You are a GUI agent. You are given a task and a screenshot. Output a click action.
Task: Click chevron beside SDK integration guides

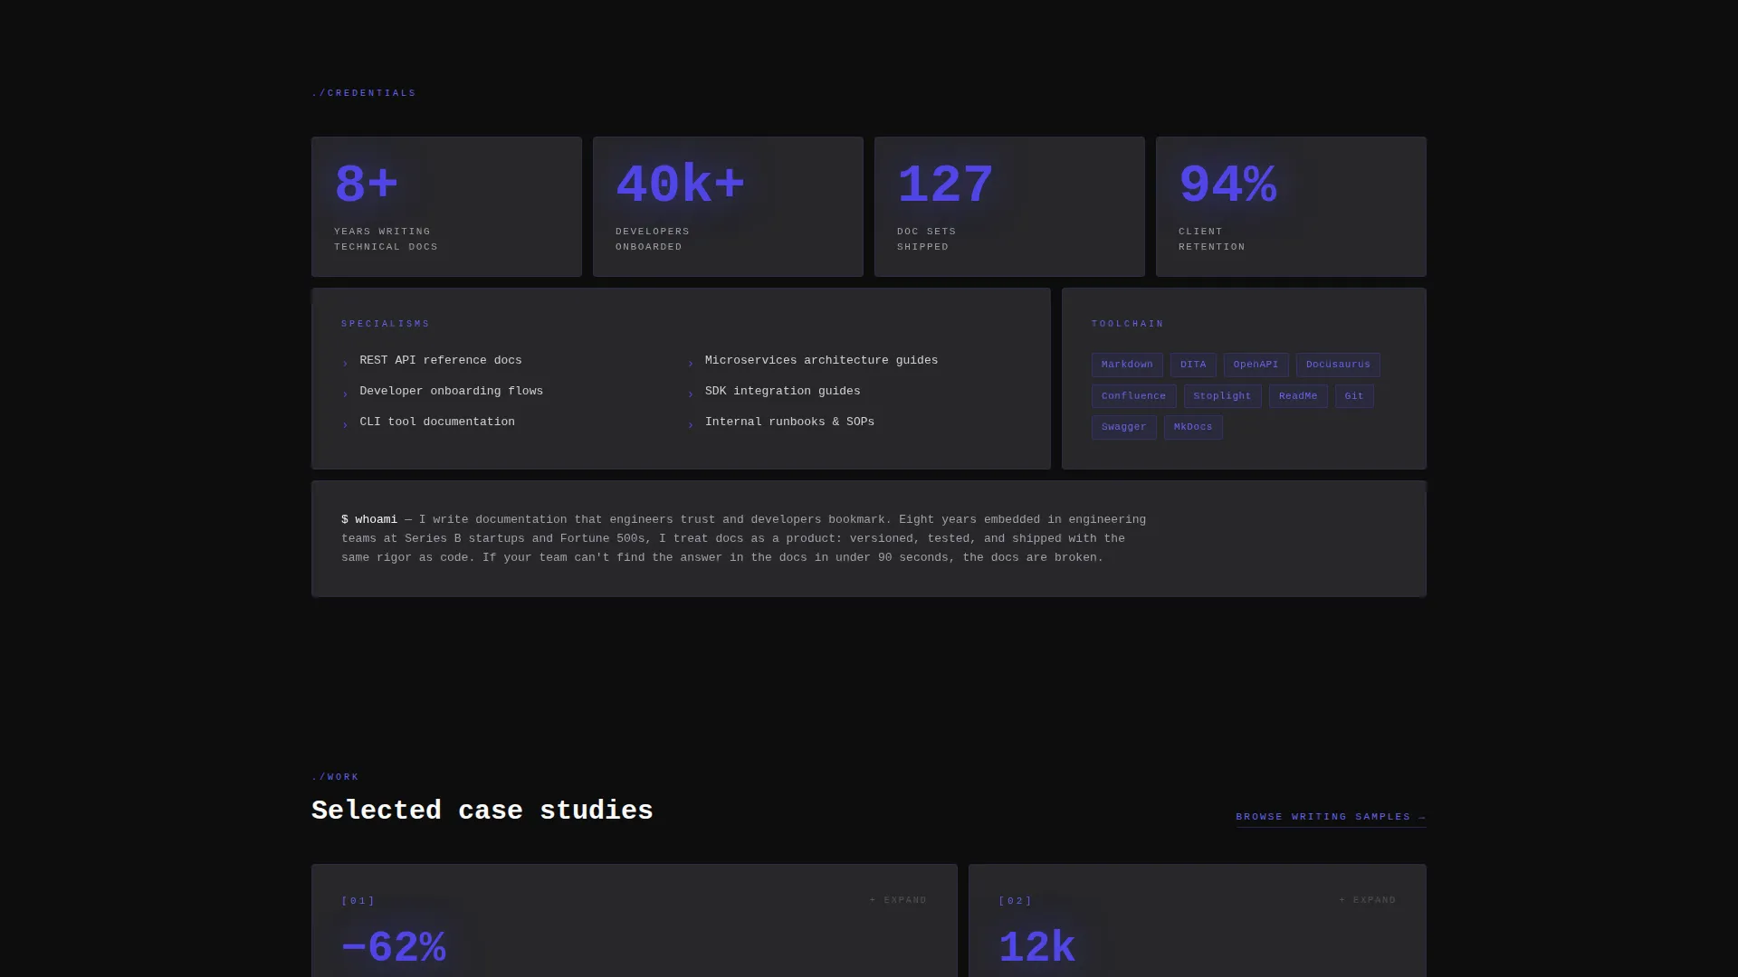(x=691, y=394)
